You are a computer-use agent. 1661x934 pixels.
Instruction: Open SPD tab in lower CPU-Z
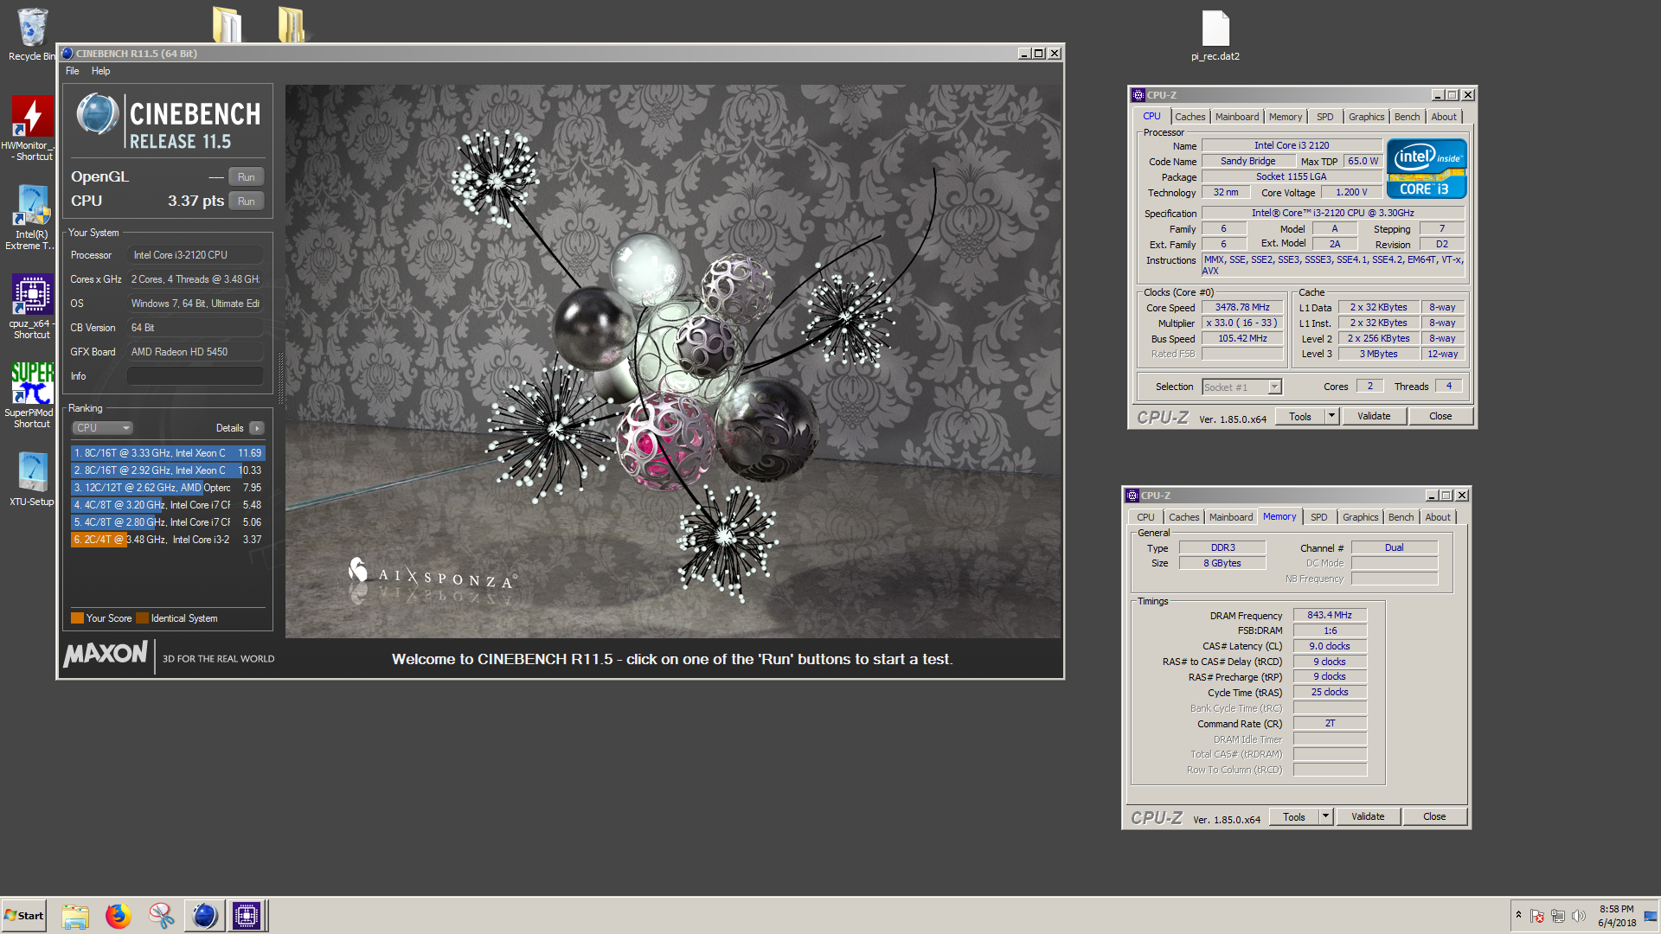click(x=1318, y=517)
